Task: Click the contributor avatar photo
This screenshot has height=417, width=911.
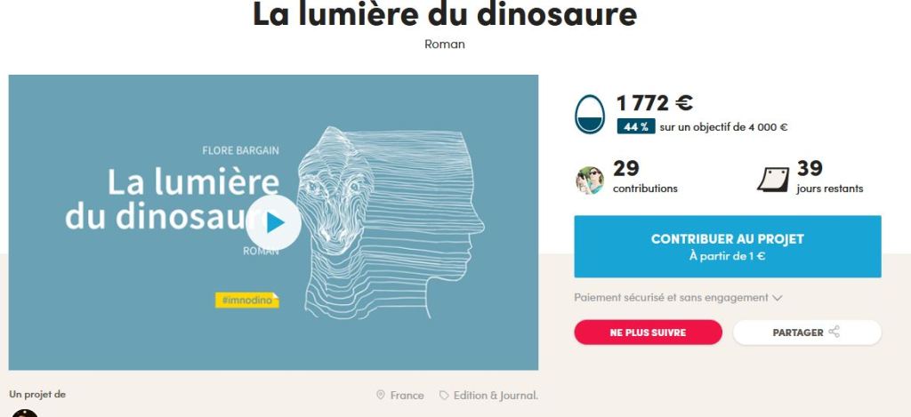Action: click(x=590, y=180)
